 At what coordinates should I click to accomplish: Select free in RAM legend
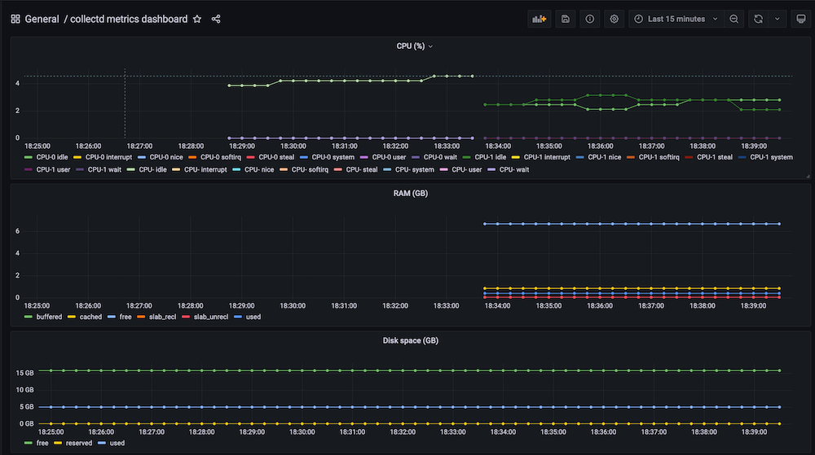(x=126, y=317)
